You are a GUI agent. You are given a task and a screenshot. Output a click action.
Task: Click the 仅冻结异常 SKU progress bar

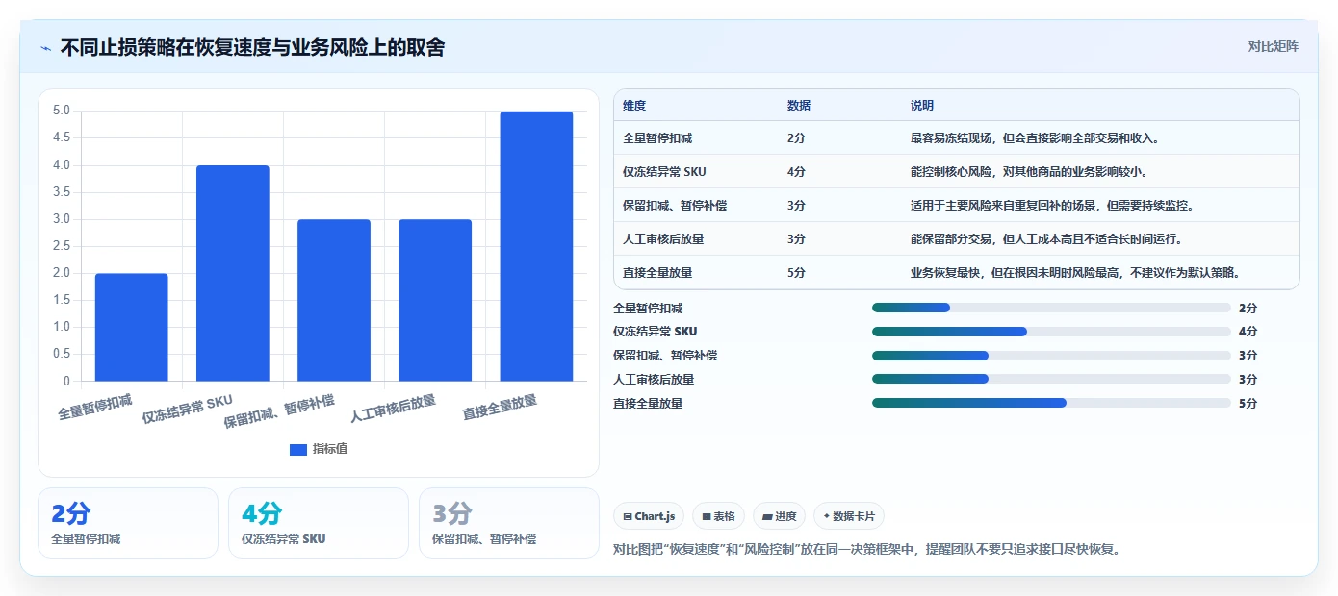1051,332
